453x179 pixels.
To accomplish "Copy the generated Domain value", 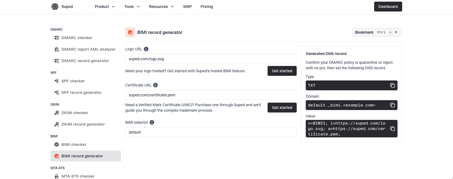I will pos(393,105).
